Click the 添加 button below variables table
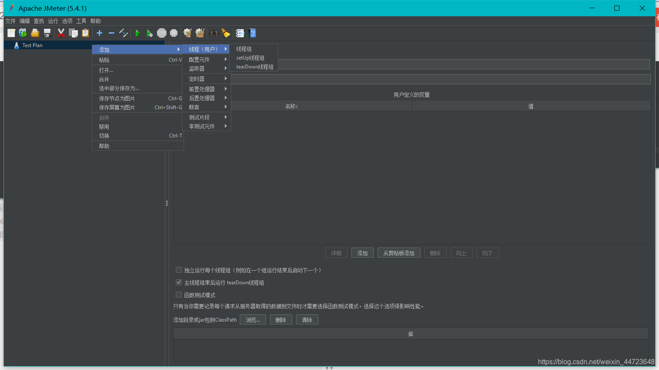Viewport: 659px width, 370px height. (363, 253)
